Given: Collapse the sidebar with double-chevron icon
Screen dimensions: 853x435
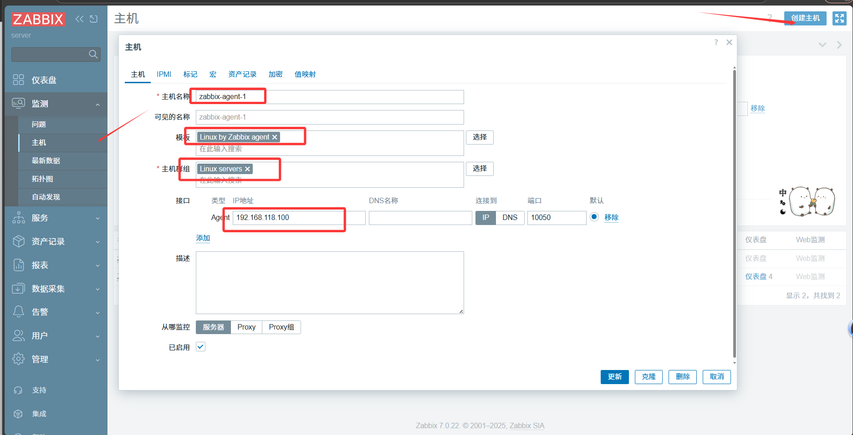Looking at the screenshot, I should pyautogui.click(x=80, y=19).
